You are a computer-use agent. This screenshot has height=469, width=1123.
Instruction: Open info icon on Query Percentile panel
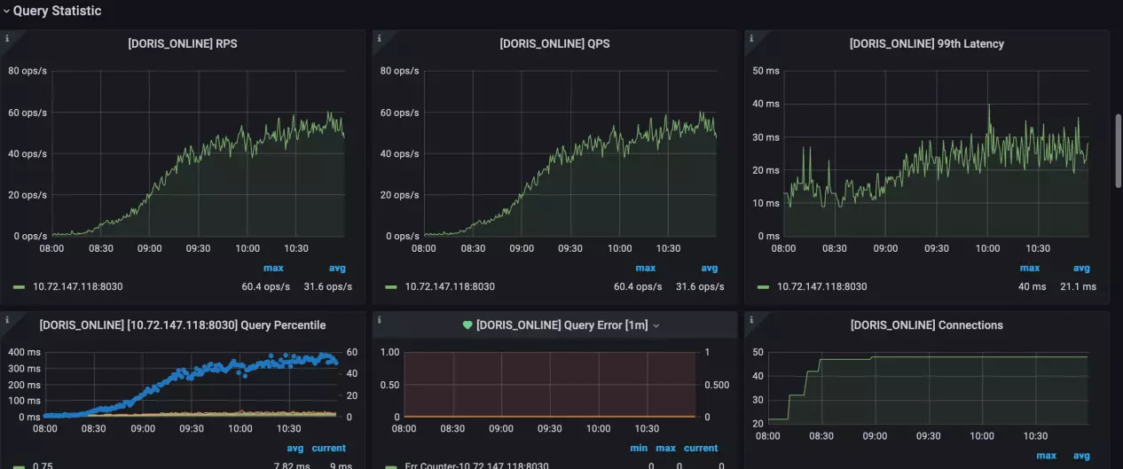(x=7, y=319)
